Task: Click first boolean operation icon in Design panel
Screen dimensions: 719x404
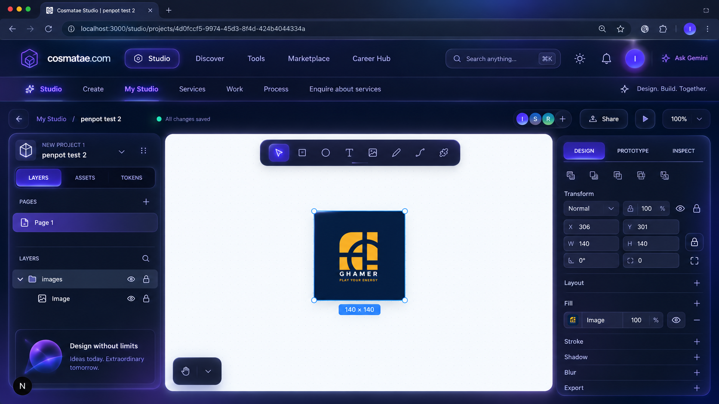Action: pos(571,175)
